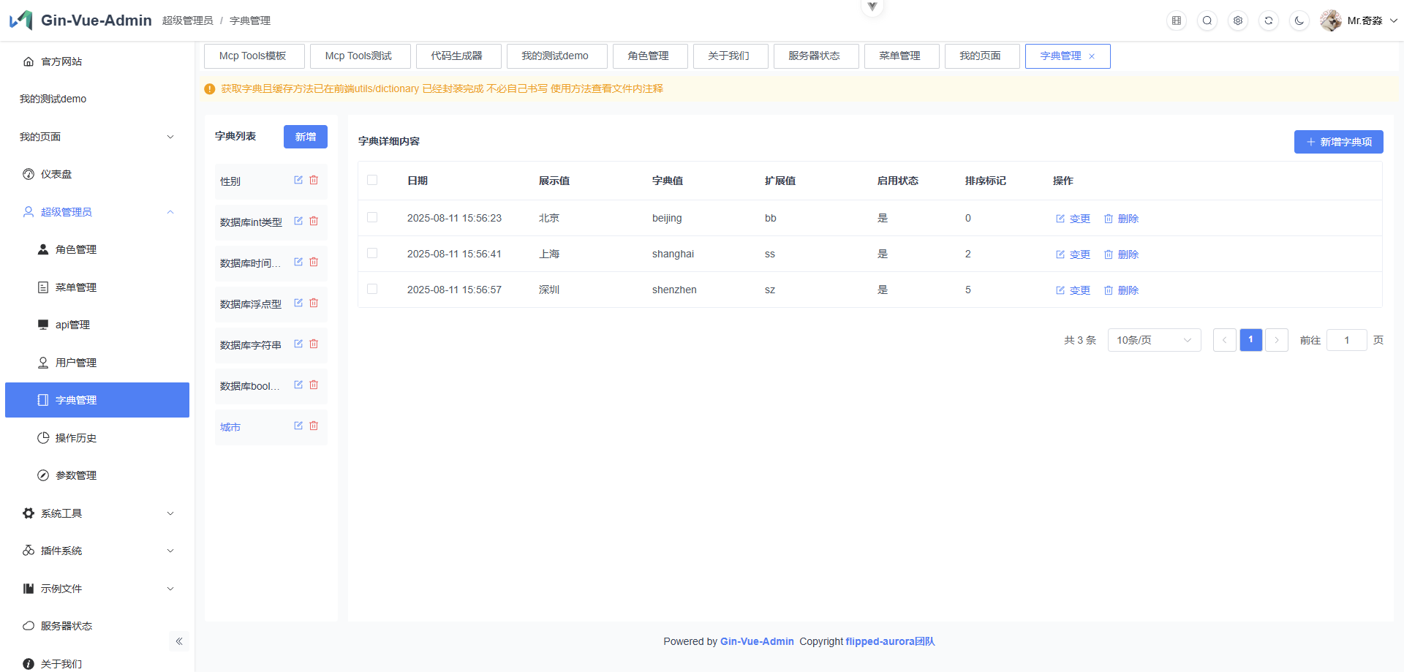Open the user dropdown arrow beside Mr.奇淼
1404x672 pixels.
click(x=1394, y=20)
